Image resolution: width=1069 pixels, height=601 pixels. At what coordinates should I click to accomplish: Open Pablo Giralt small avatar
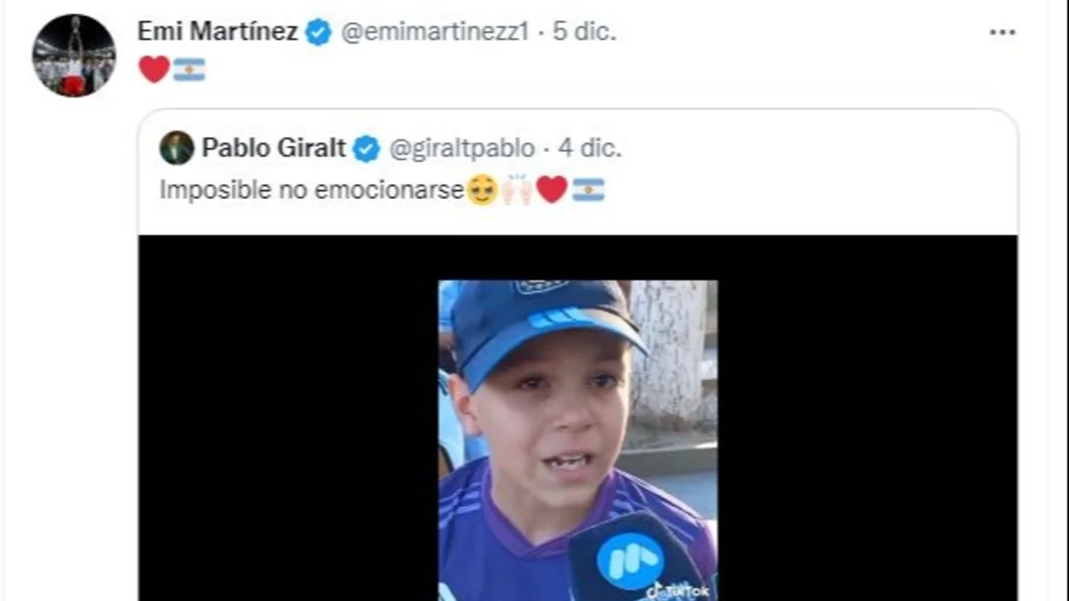177,148
